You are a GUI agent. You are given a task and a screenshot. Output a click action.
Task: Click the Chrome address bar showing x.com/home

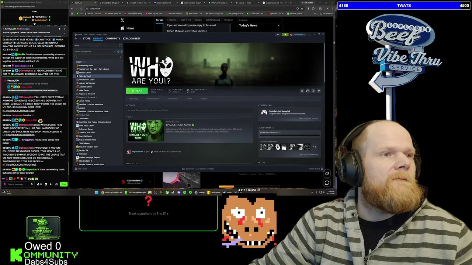(x=188, y=8)
